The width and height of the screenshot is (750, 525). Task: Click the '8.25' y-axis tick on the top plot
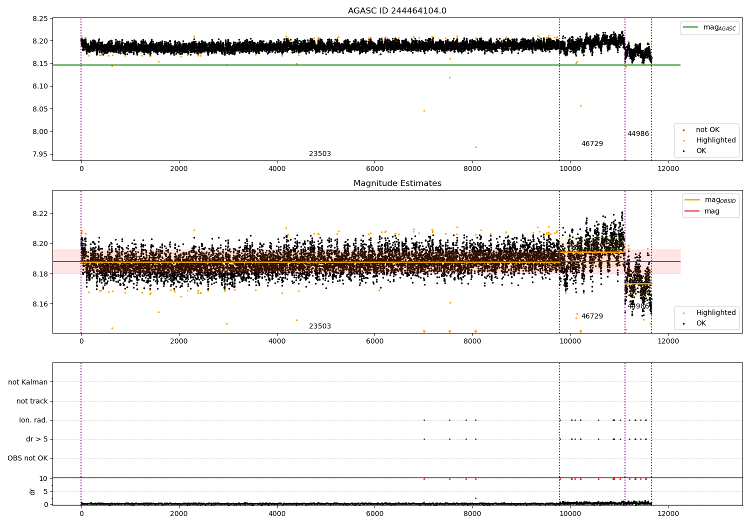[x=40, y=18]
